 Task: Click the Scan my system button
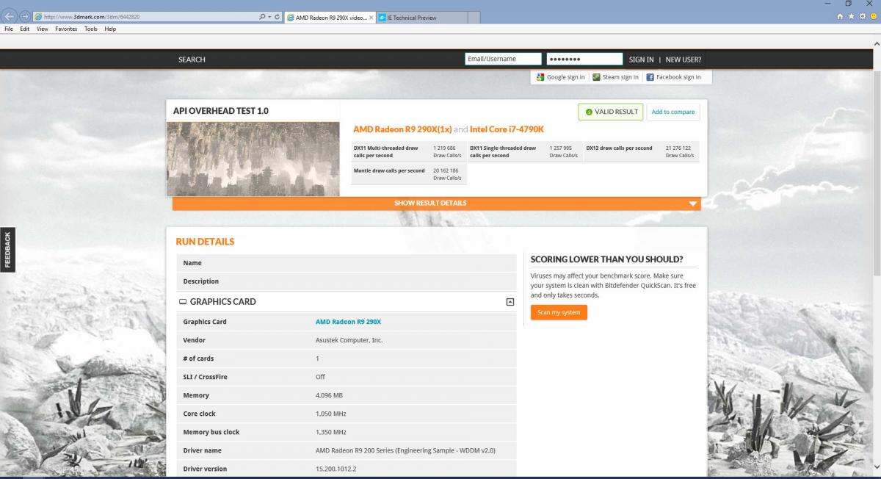coord(559,312)
